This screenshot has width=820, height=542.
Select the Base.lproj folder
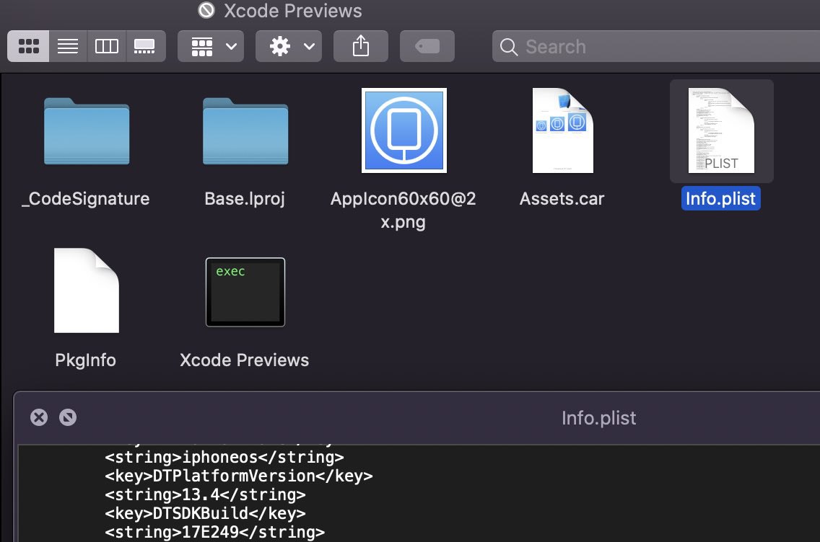click(x=245, y=131)
